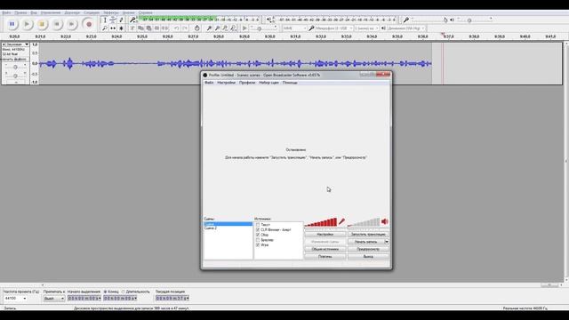Screen dimensions: 569x320
Task: Open the OBS Профили menu
Action: (247, 83)
